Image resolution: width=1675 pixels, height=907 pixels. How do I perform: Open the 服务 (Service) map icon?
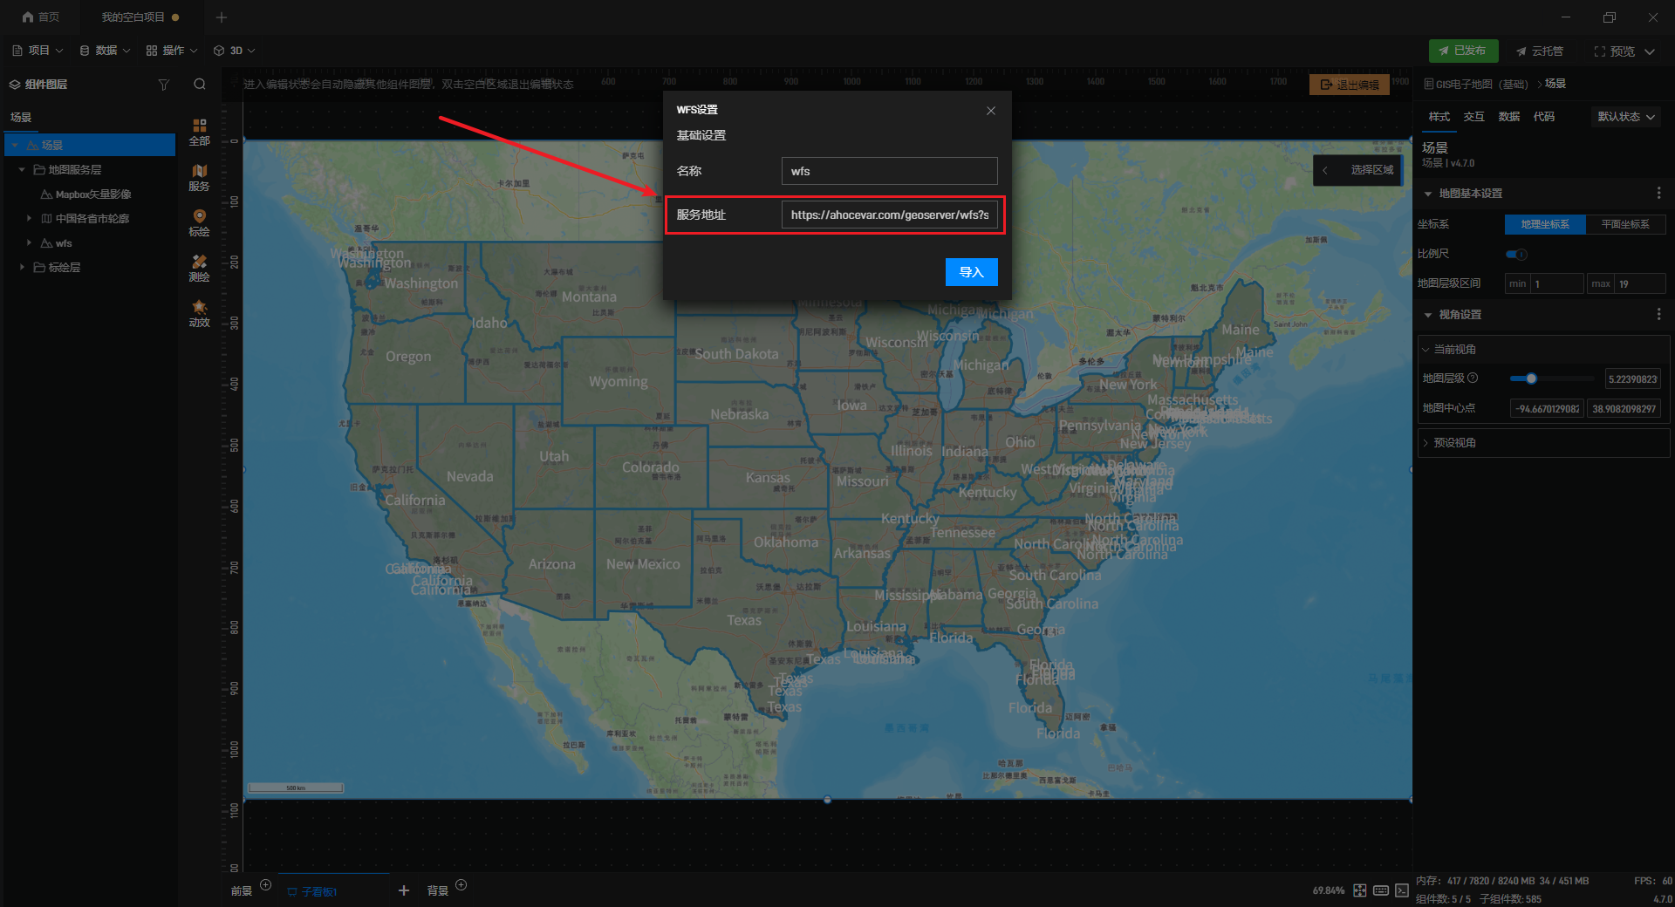coord(199,177)
